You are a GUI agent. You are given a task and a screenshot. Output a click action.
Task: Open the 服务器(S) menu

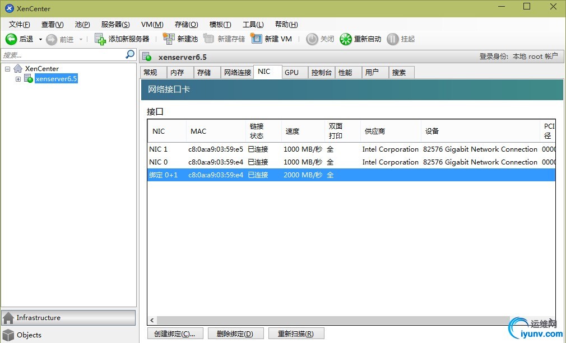point(115,25)
